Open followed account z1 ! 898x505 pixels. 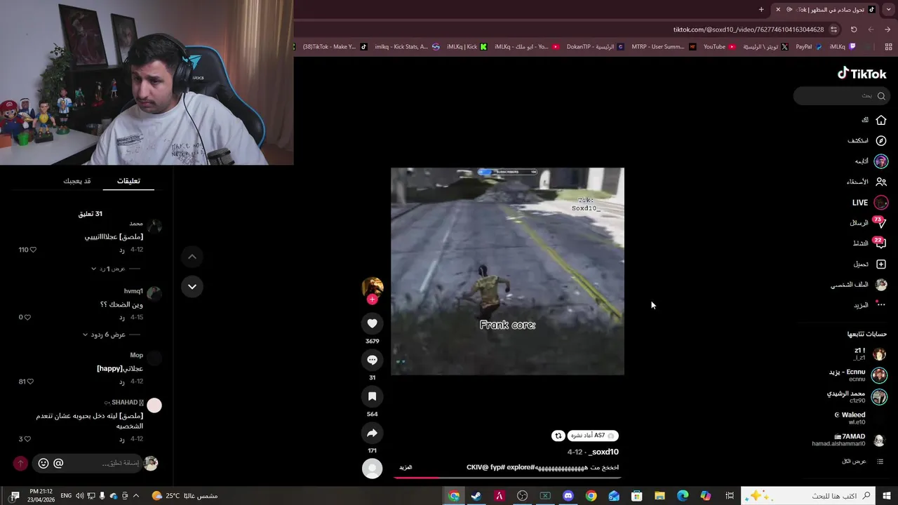pos(869,354)
